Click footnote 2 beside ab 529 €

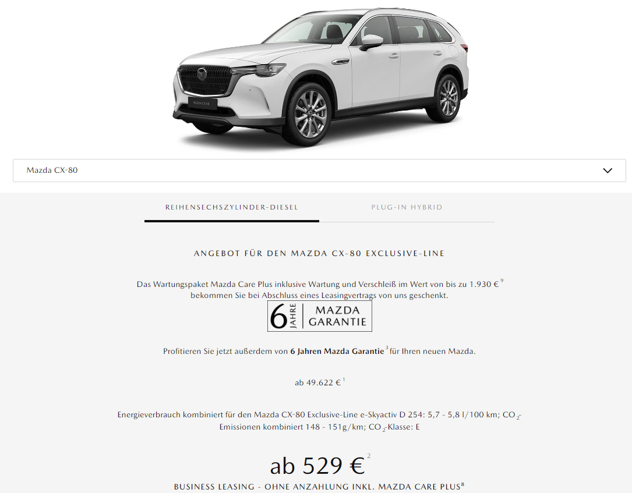pos(369,456)
